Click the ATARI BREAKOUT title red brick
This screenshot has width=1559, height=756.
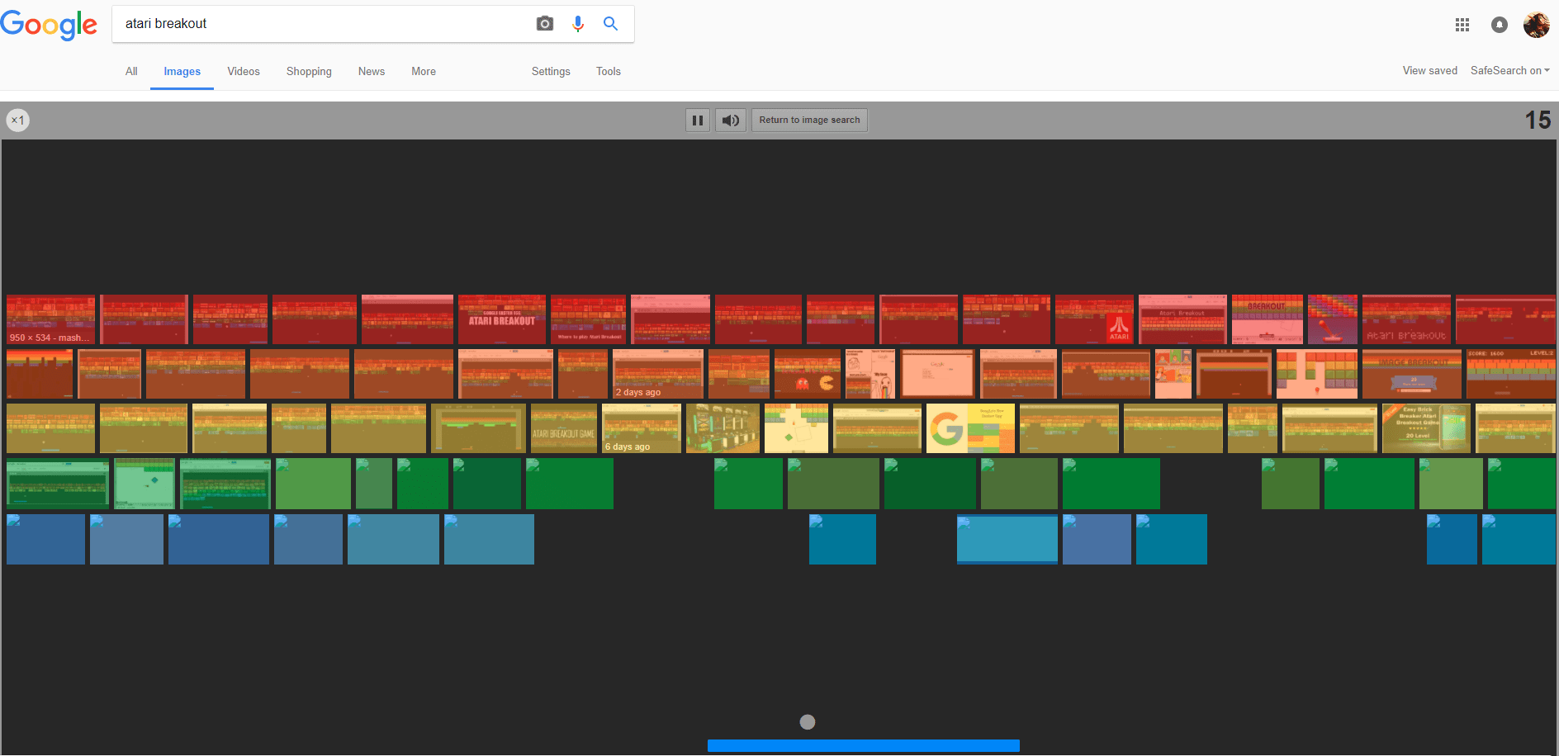[x=502, y=319]
